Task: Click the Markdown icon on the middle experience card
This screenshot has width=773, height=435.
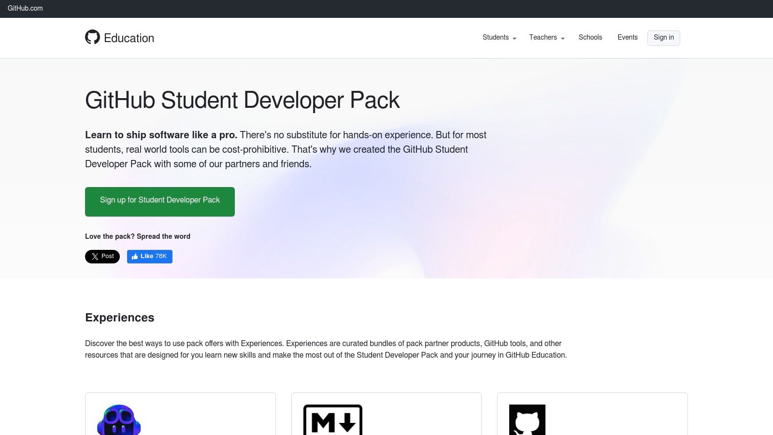Action: click(332, 420)
